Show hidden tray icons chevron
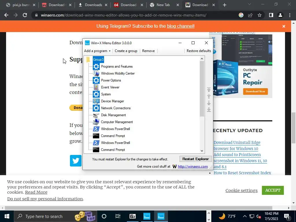296x222 pixels. pyautogui.click(x=245, y=216)
